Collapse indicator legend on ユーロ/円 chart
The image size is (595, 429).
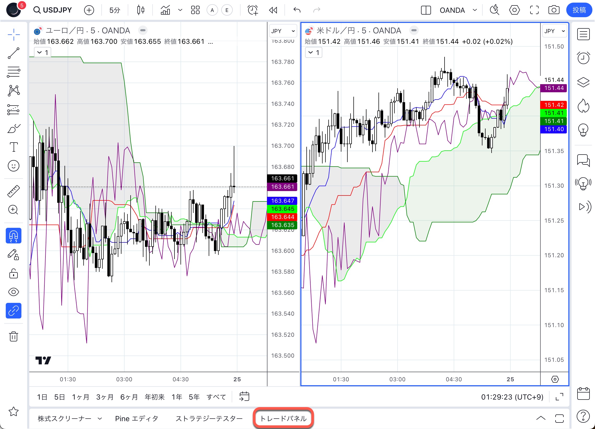coord(43,53)
